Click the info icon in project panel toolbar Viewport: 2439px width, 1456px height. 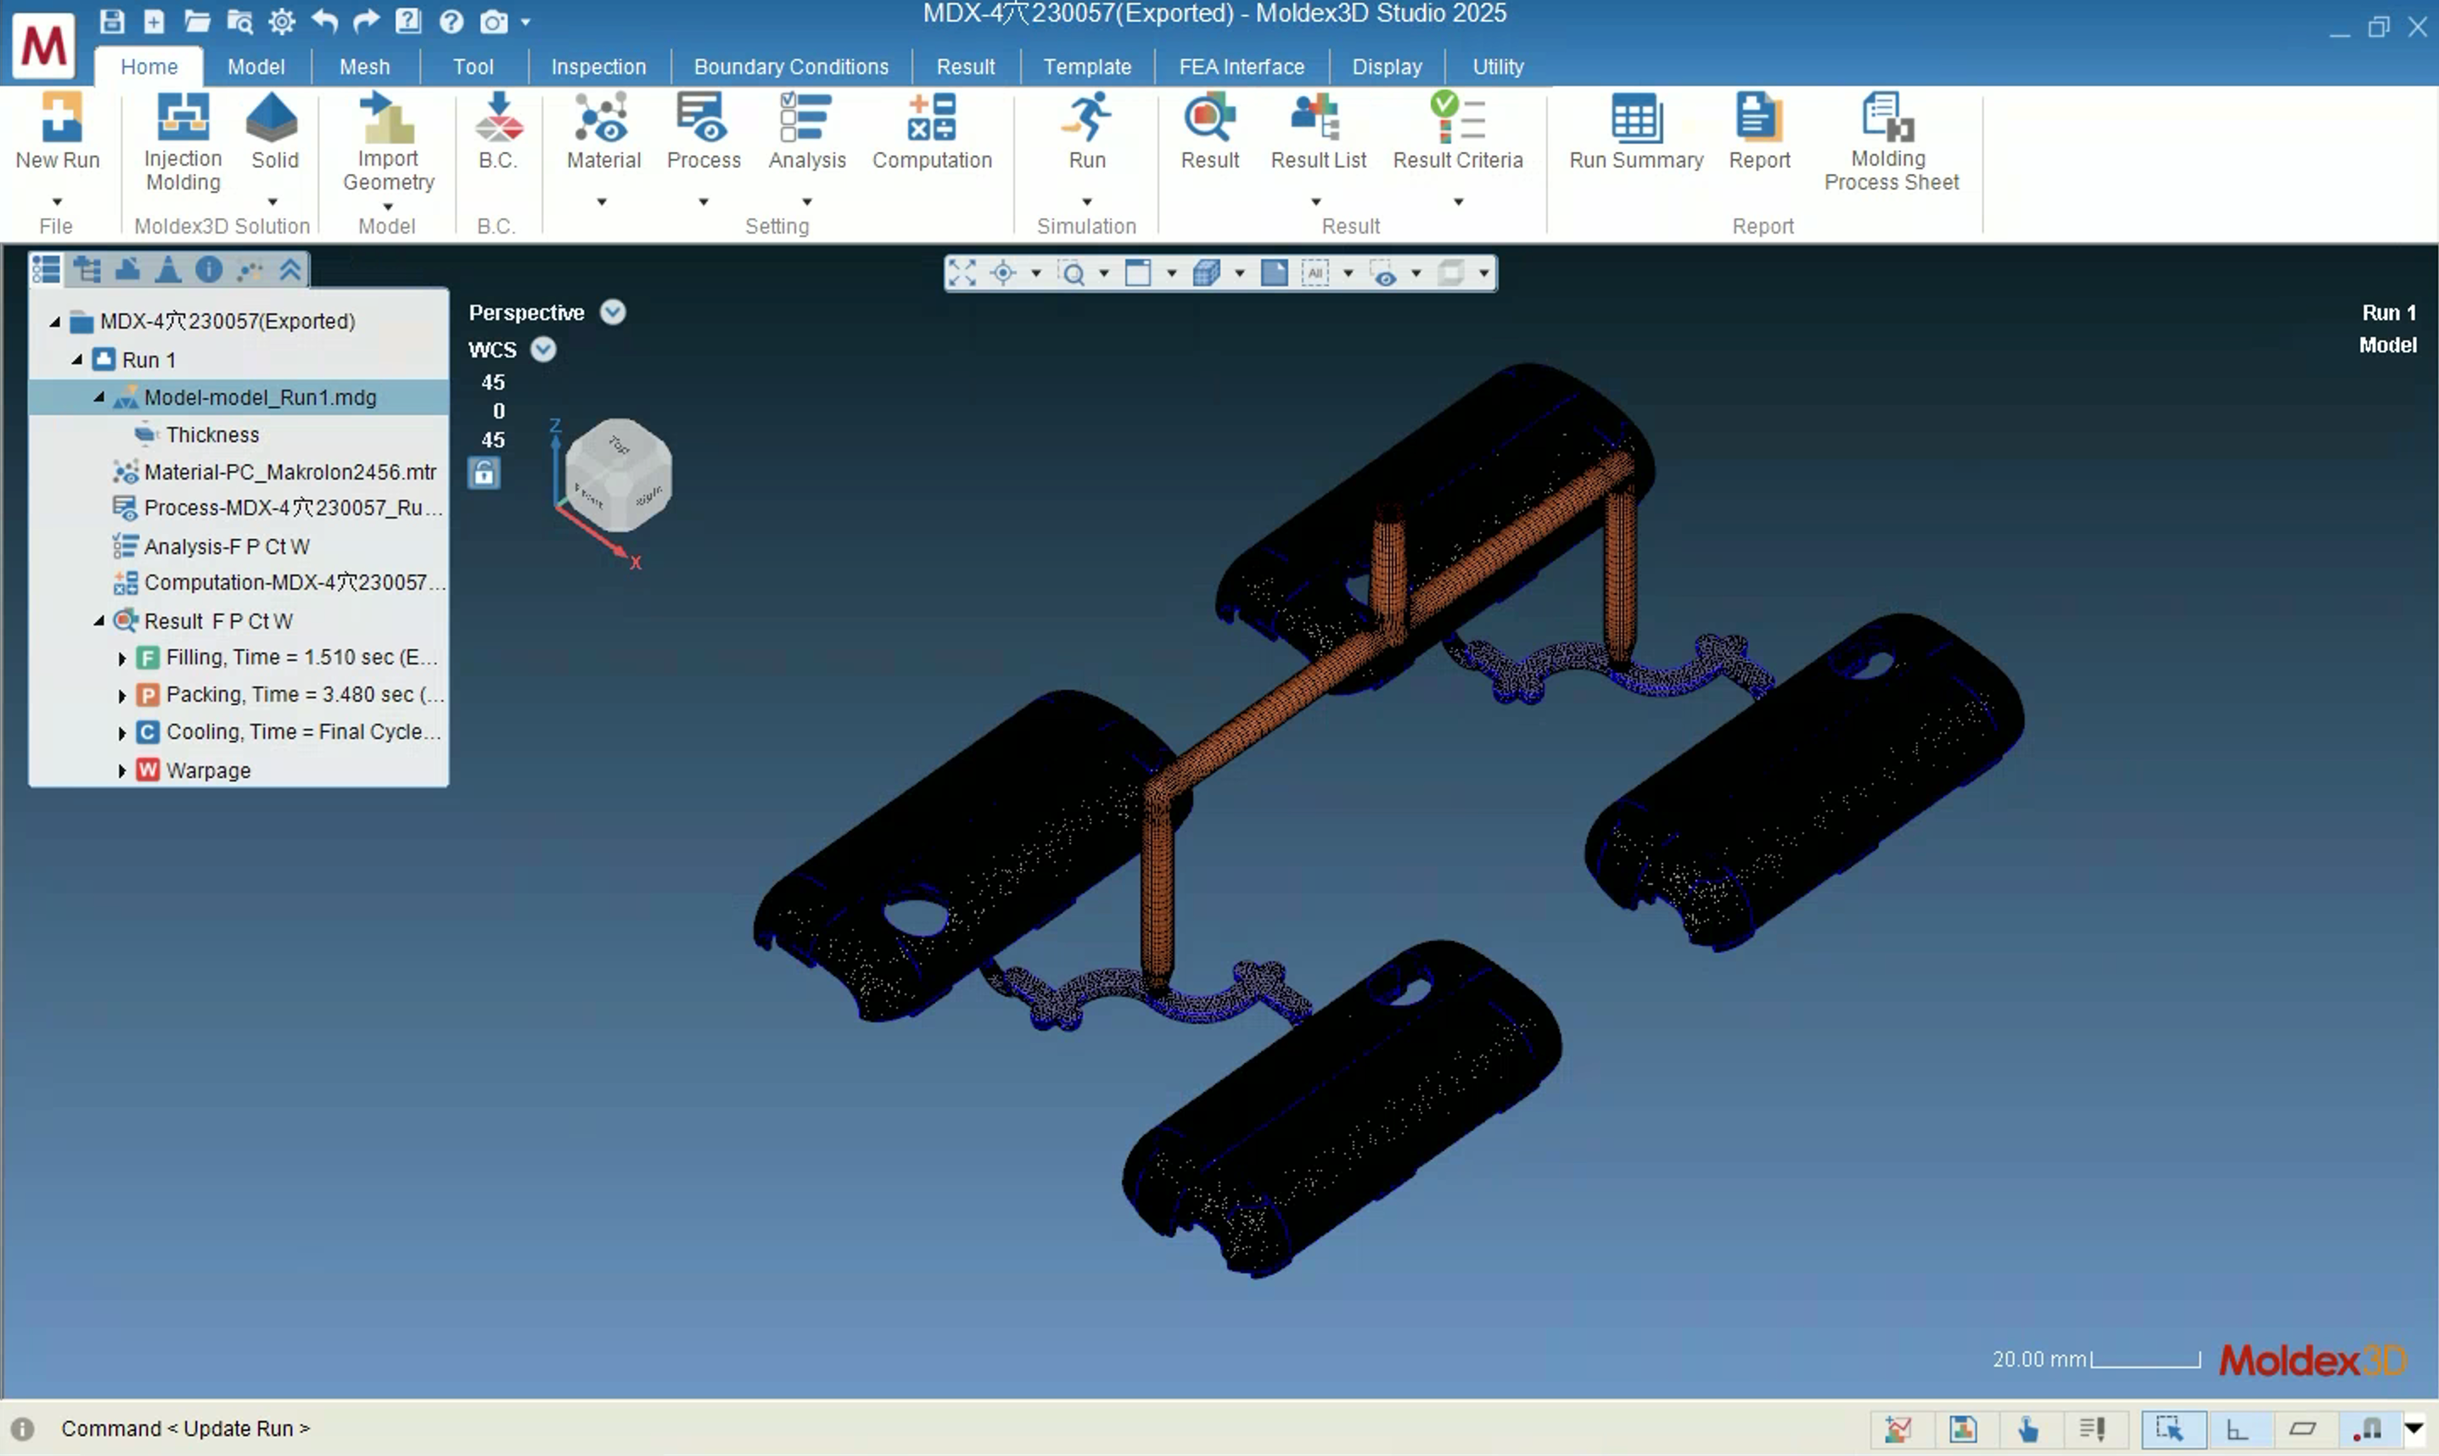[208, 269]
